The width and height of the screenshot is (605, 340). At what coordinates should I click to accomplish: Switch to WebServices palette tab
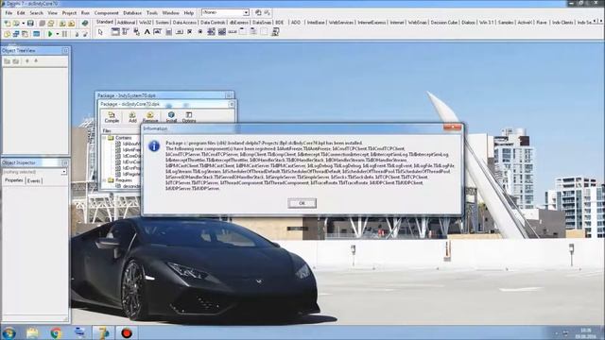(x=341, y=23)
